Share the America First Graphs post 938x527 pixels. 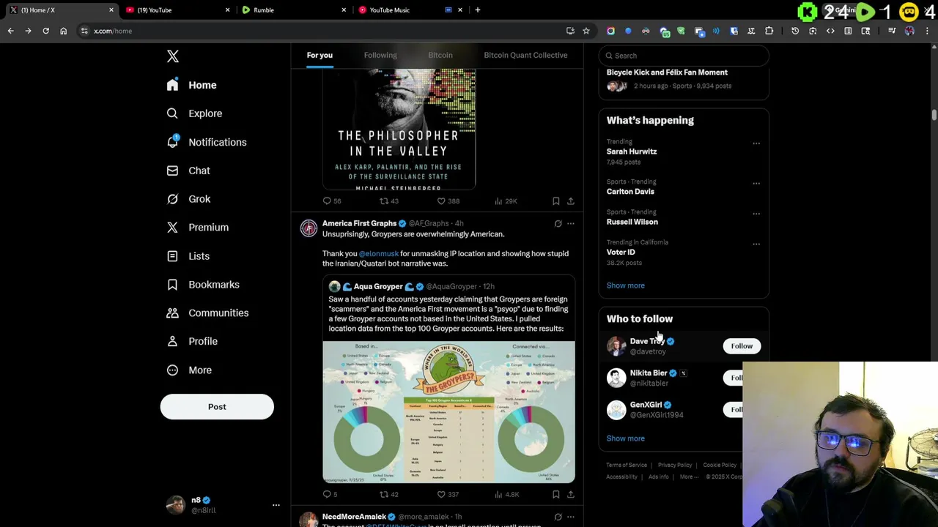pos(571,494)
